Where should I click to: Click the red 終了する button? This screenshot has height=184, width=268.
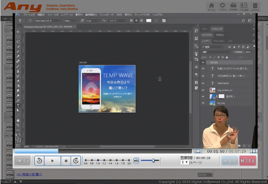[248, 160]
